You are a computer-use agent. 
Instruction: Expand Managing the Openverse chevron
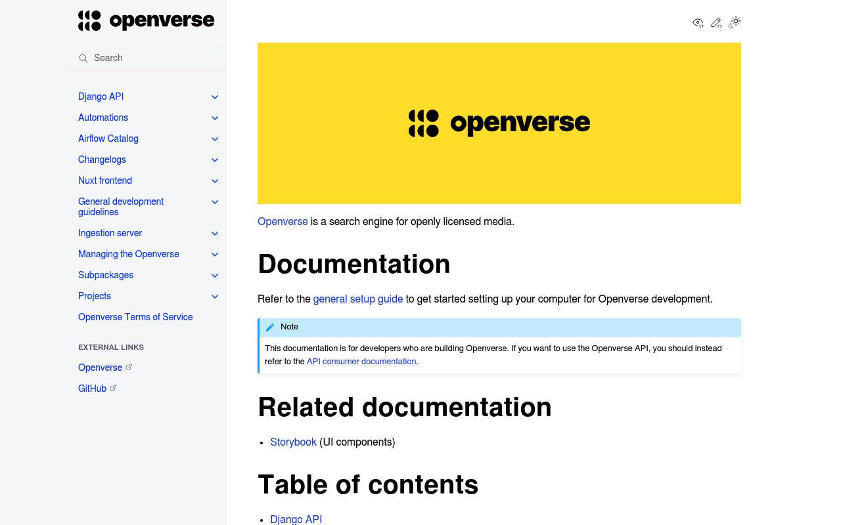click(x=215, y=255)
